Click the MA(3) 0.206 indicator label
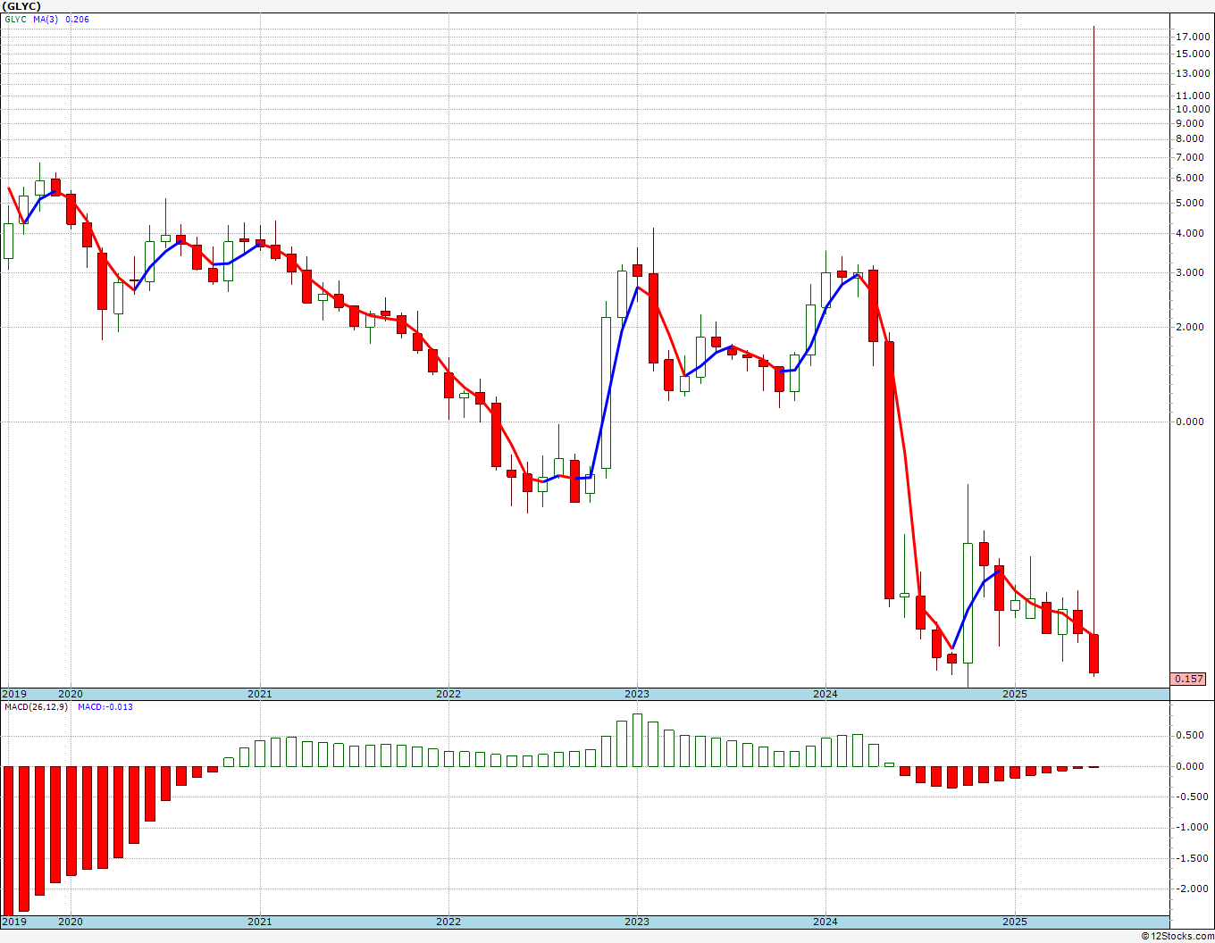Viewport: 1215px width, 943px height. pos(61,20)
